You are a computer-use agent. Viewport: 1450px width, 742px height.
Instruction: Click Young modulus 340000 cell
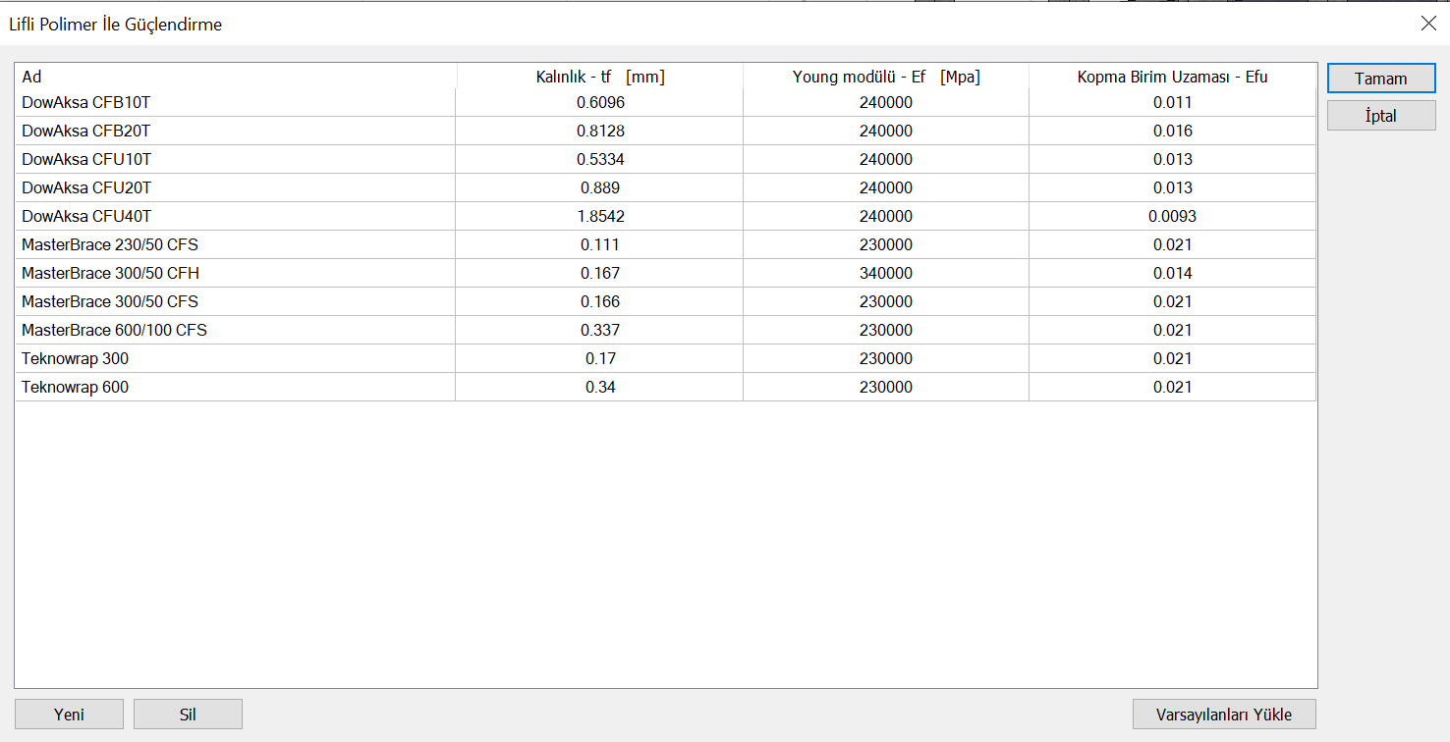click(x=886, y=273)
